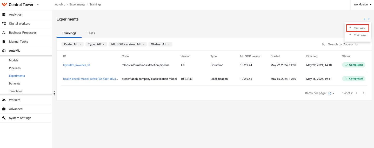Open the Type: All filter
Screen dimensions: 374x148
(96, 44)
